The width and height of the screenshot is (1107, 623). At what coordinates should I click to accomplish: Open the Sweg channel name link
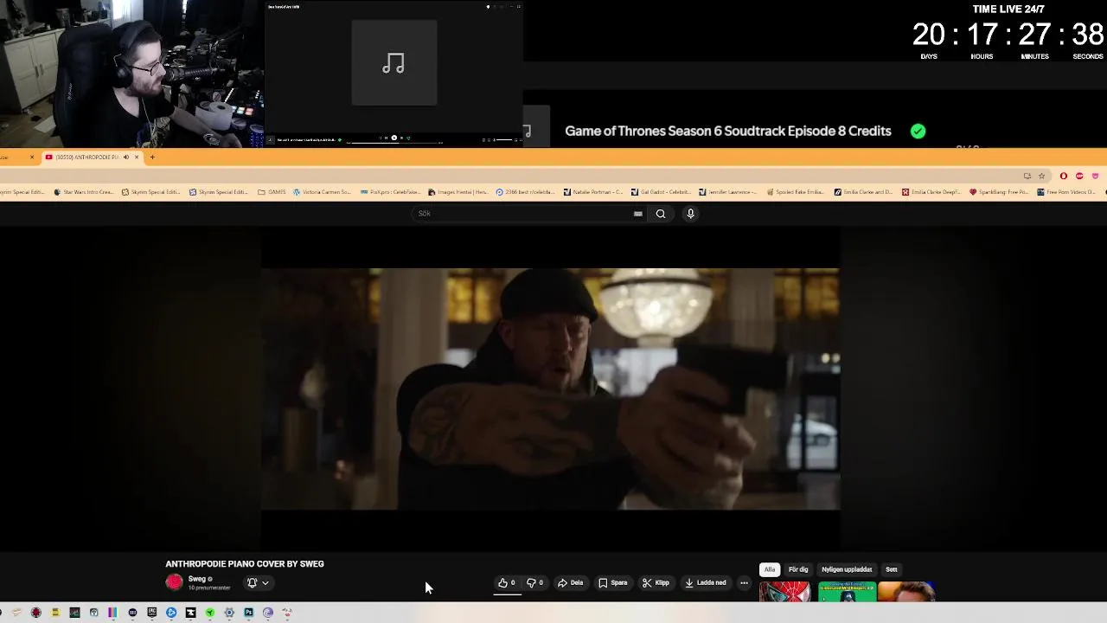pos(196,579)
